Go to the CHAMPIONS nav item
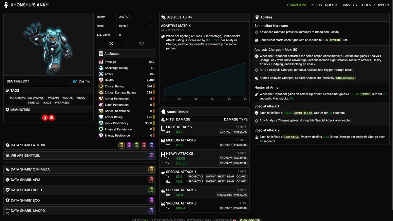Screen dimensions: 393x221 coord(297,5)
